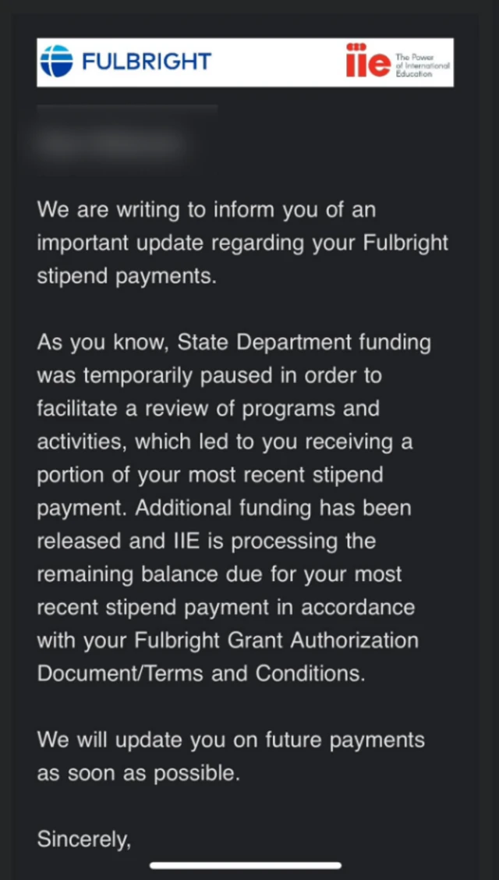Viewport: 499px width, 880px height.
Task: Tap the home indicator bar at bottom
Action: click(246, 865)
